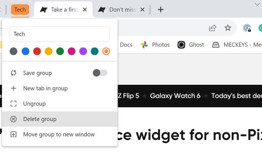Image resolution: width=262 pixels, height=160 pixels.
Task: Choose Delete group from menu
Action: [40, 119]
